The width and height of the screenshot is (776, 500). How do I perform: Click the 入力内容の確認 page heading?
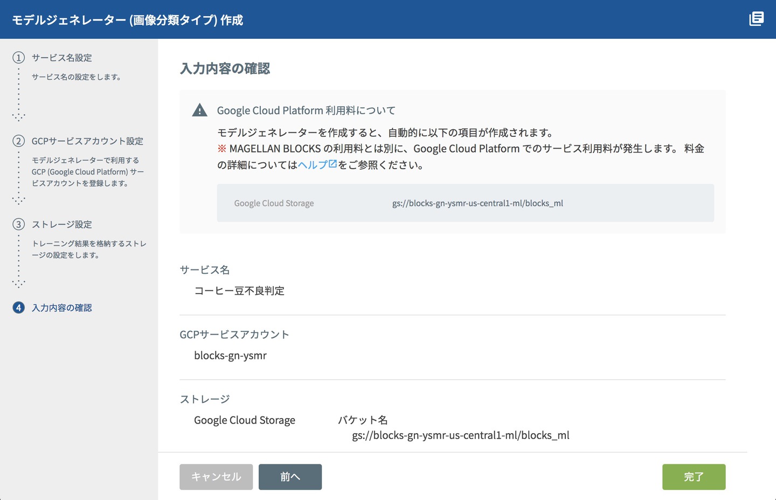[x=225, y=68]
